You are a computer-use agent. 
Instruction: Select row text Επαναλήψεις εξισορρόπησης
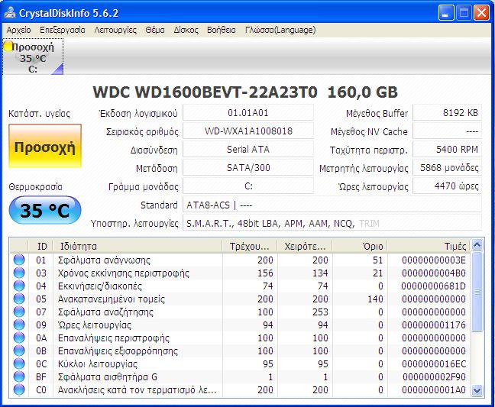118,351
